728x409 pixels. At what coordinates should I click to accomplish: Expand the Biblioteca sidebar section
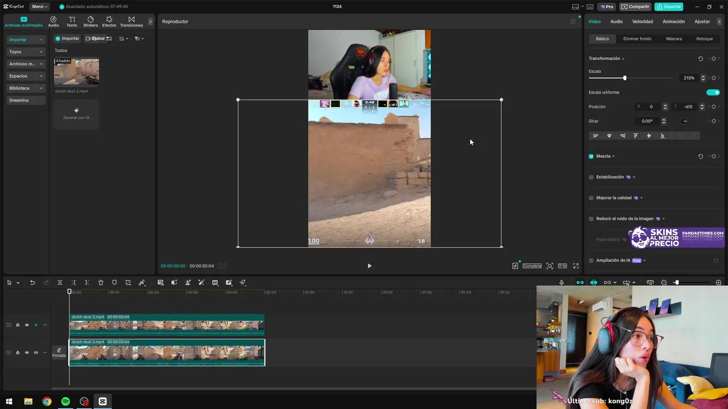(26, 88)
